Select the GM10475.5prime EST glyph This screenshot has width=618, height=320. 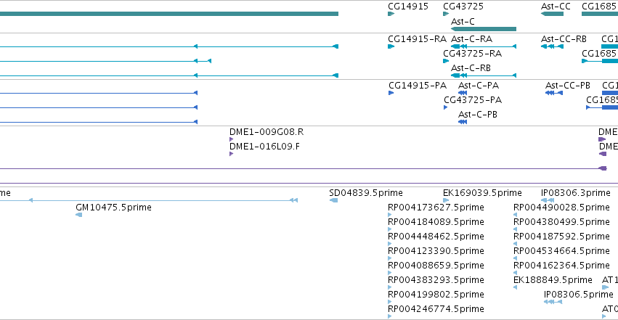click(x=79, y=215)
